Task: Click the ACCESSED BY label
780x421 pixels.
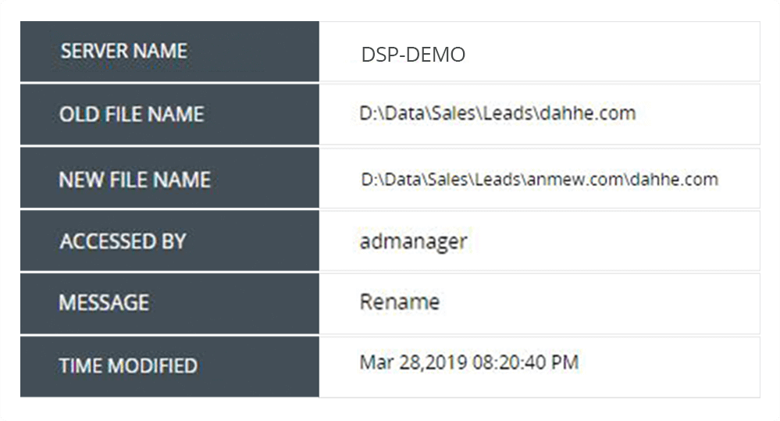Action: 123,241
